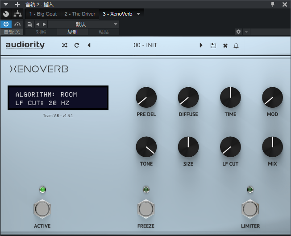Expand the arrow next to the gear

(246, 32)
